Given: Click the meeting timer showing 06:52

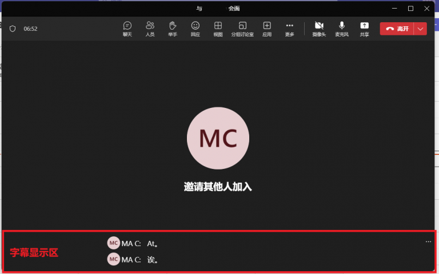Looking at the screenshot, I should pyautogui.click(x=30, y=29).
